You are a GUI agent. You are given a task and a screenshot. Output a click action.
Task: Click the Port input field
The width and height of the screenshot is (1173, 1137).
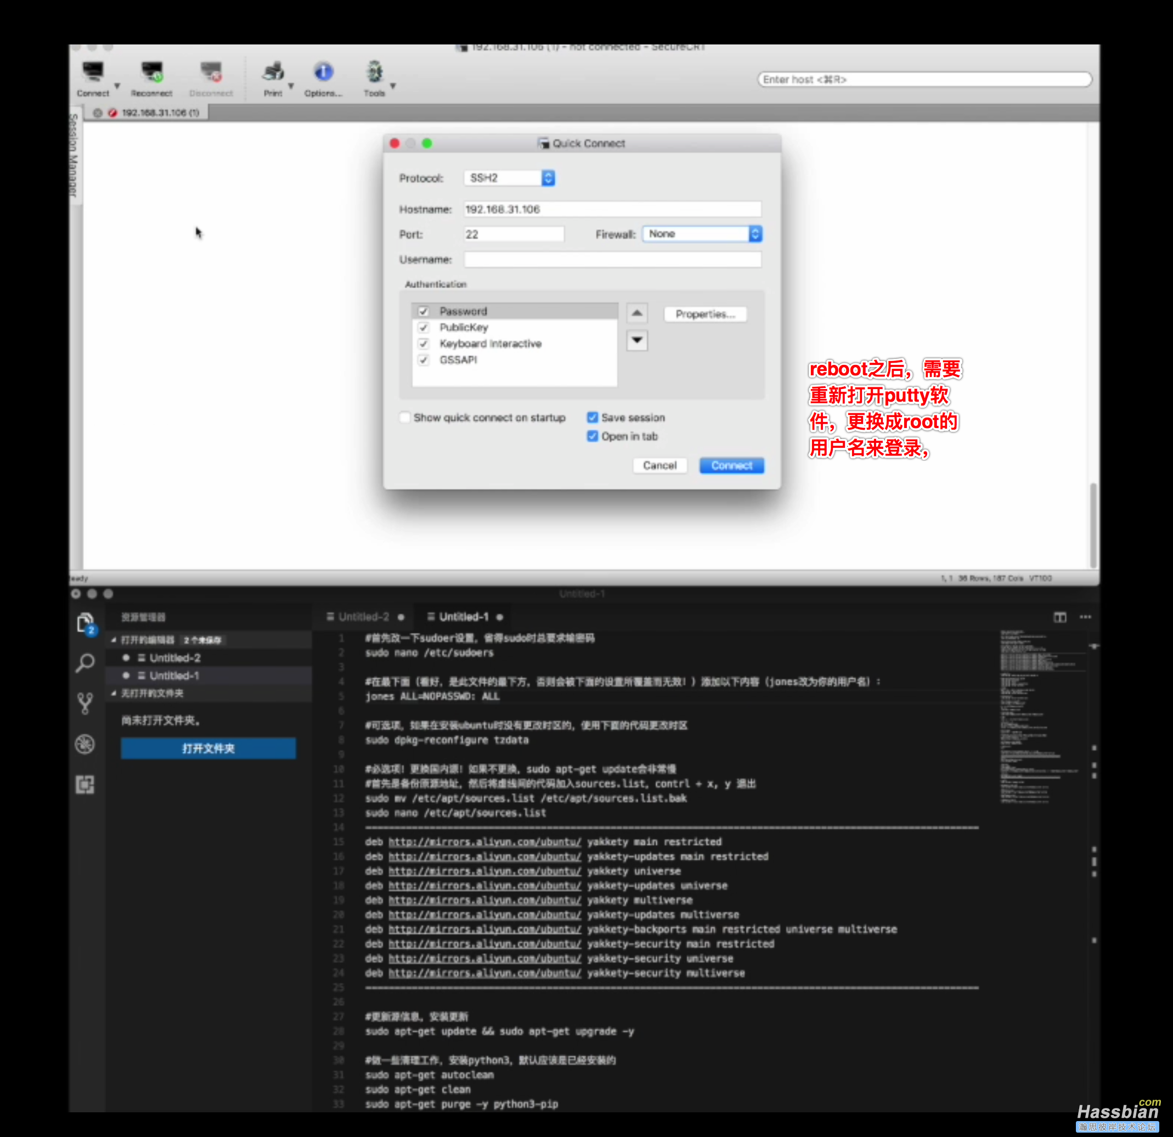point(514,234)
